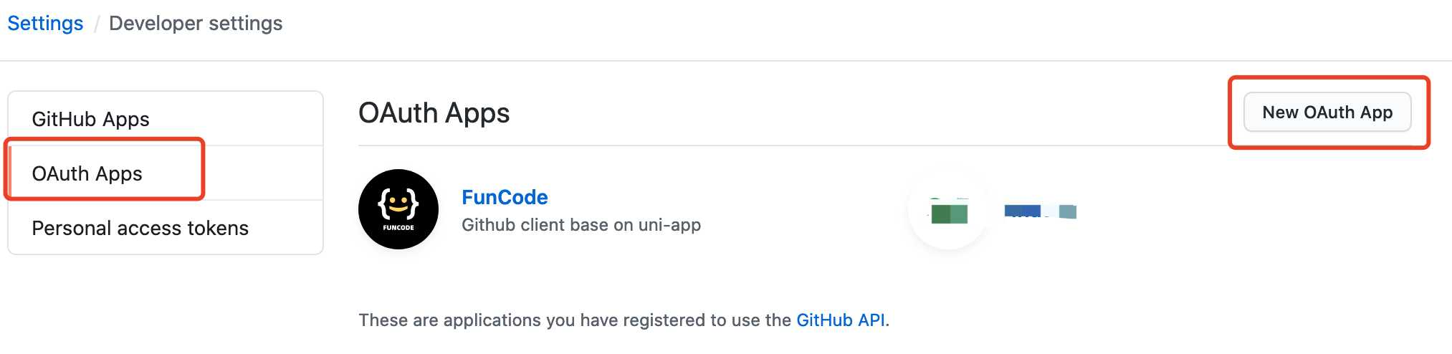Go back to Settings via breadcrumb

coord(45,24)
